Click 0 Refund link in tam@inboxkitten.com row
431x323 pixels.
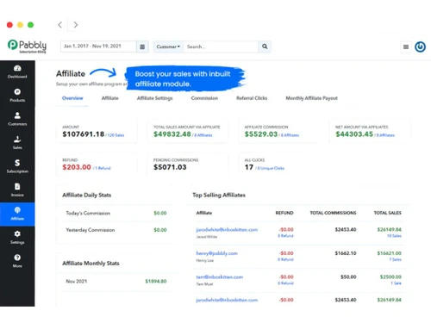285,283
